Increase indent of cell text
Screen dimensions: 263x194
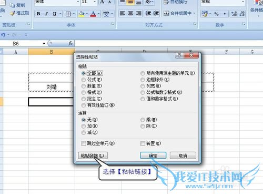point(156,13)
